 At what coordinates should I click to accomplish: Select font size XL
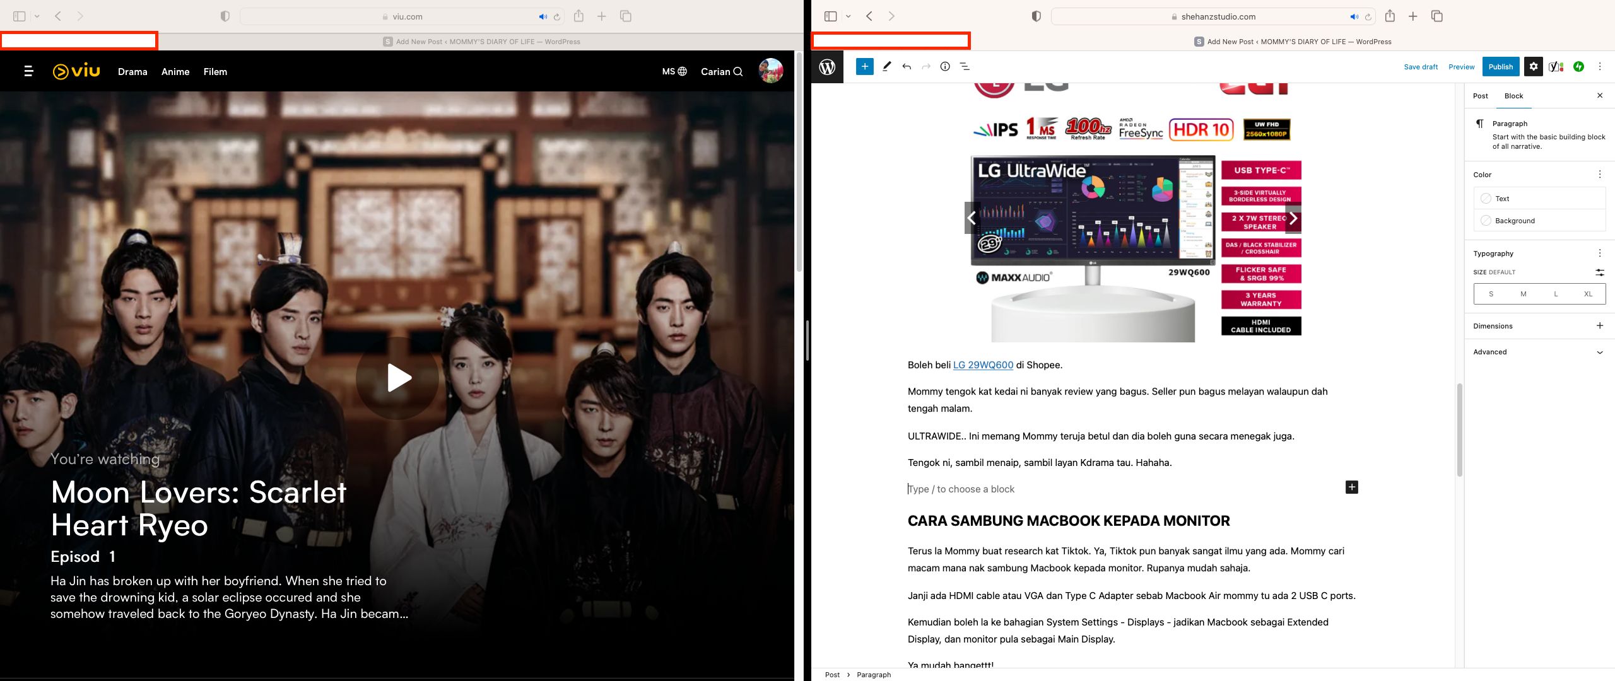1588,294
